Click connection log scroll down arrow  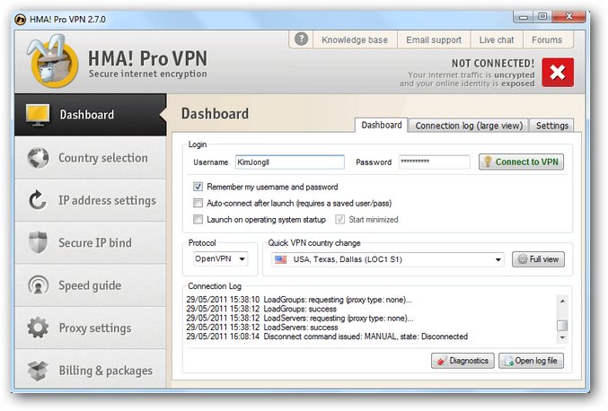[562, 337]
